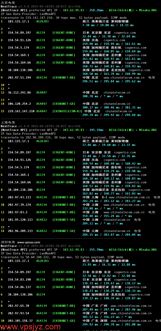Click latency line starting 17.86 ms

(109, 145)
